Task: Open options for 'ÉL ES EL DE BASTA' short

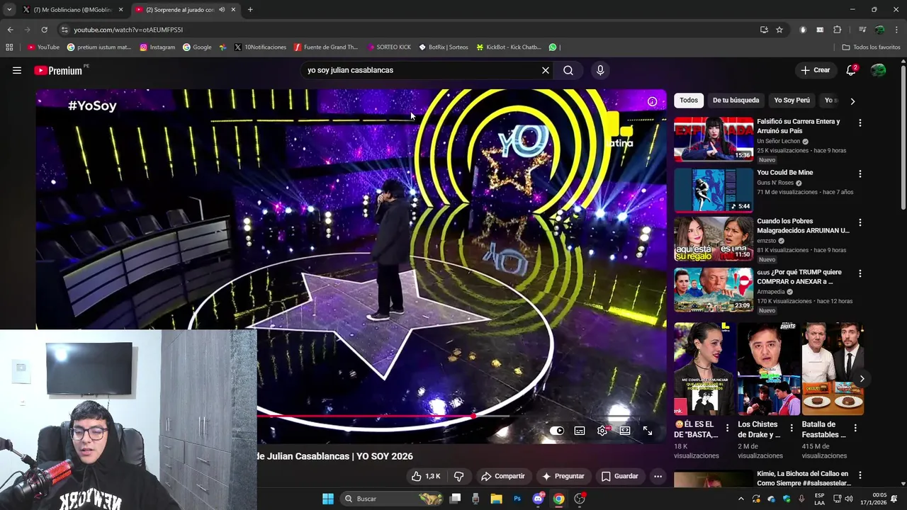Action: coord(727,428)
